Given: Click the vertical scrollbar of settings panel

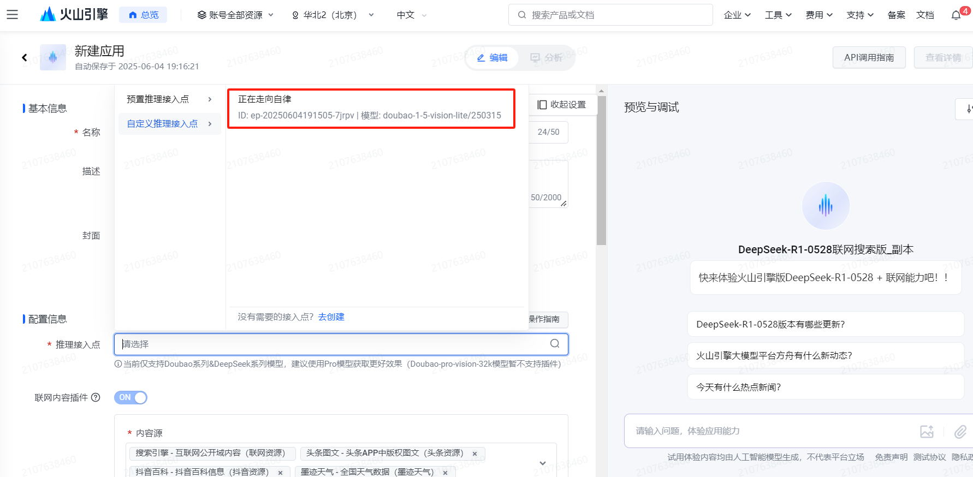Looking at the screenshot, I should (601, 170).
